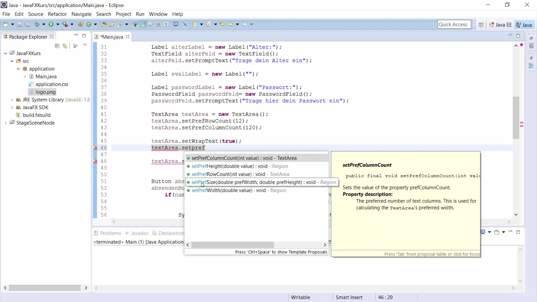Run the application with the green play icon
Image resolution: width=537 pixels, height=302 pixels.
tap(51, 24)
